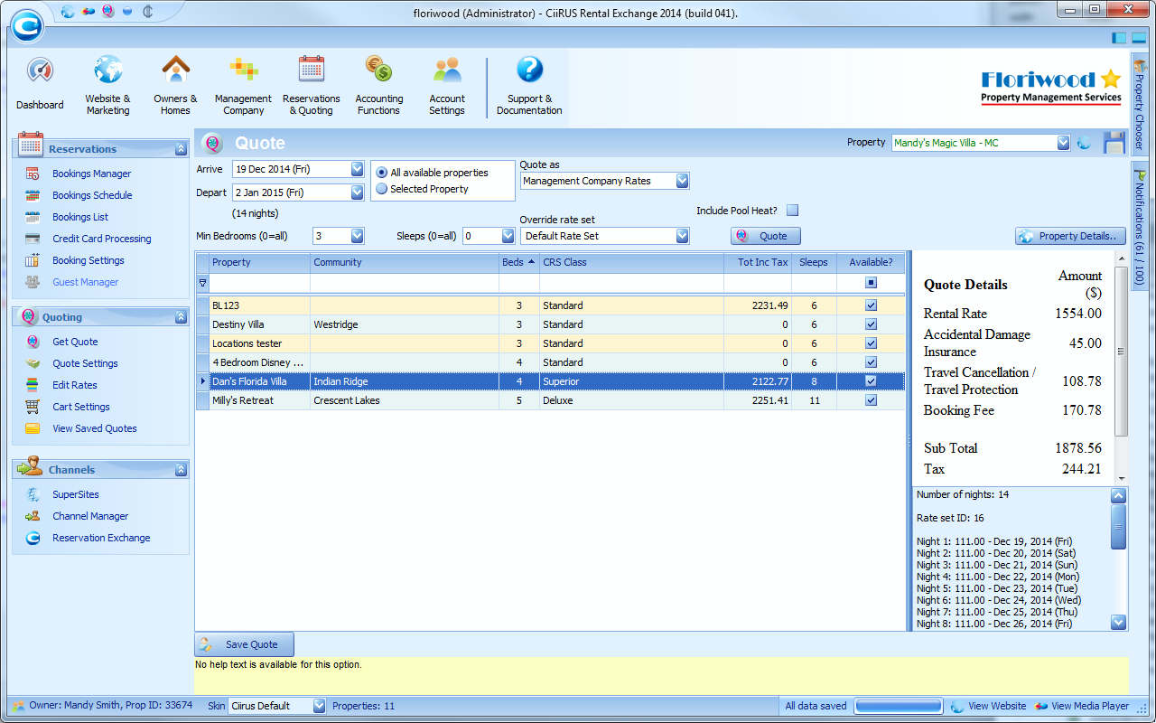The height and width of the screenshot is (723, 1156).
Task: Open the Arrive date dropdown
Action: (x=357, y=169)
